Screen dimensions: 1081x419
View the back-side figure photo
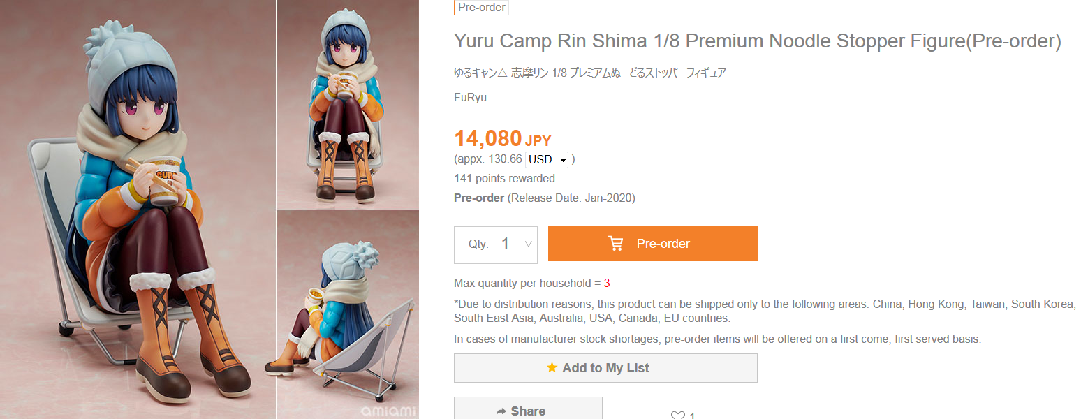pyautogui.click(x=347, y=314)
